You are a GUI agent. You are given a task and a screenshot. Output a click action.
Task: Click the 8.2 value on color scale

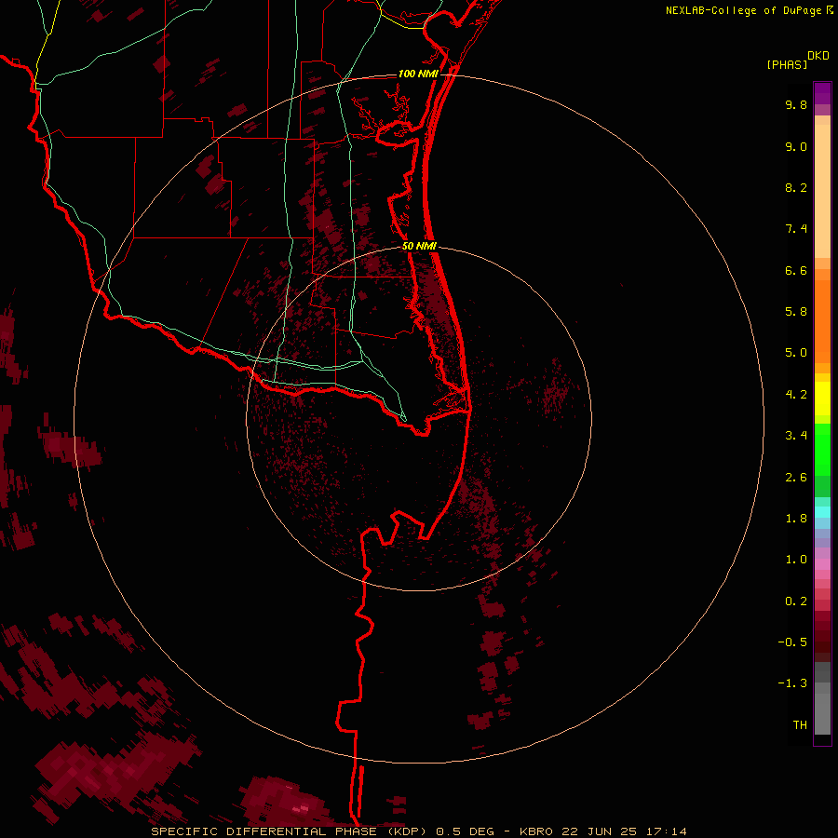(796, 187)
